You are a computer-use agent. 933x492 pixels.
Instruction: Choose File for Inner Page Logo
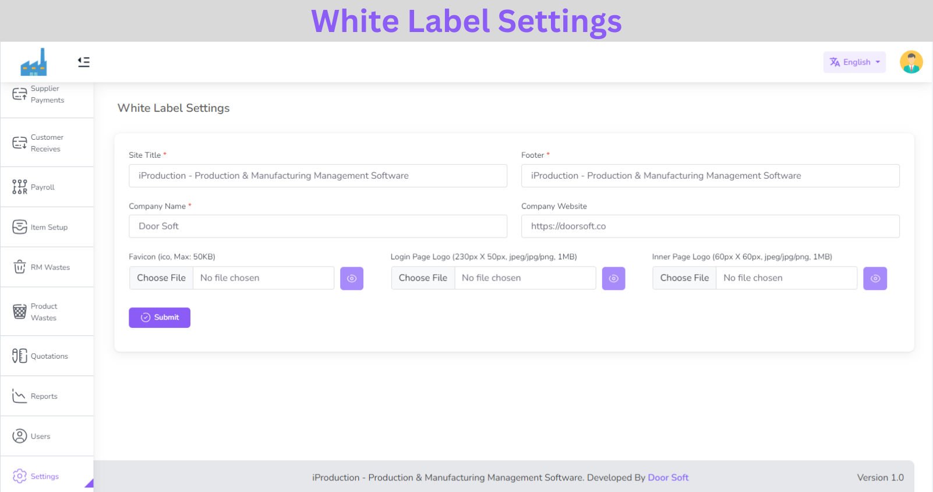click(x=684, y=278)
